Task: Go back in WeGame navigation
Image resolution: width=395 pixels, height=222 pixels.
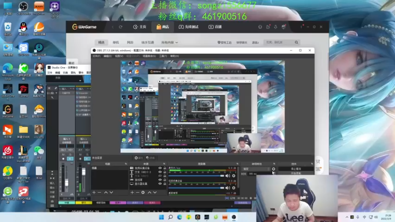Action: pyautogui.click(x=113, y=27)
